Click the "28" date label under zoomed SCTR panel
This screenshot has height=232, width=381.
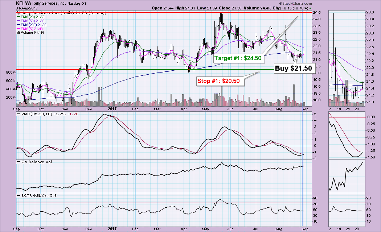pyautogui.click(x=357, y=229)
